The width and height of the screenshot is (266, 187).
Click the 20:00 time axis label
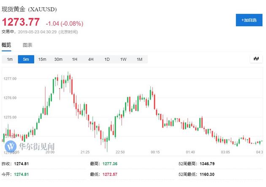[50, 152]
